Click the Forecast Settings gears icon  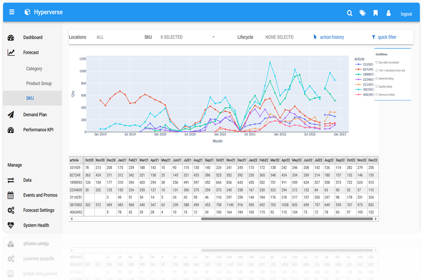11,210
